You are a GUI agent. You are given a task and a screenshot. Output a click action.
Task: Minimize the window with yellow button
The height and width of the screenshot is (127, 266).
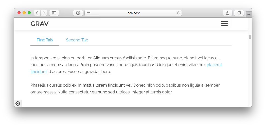(x=24, y=13)
